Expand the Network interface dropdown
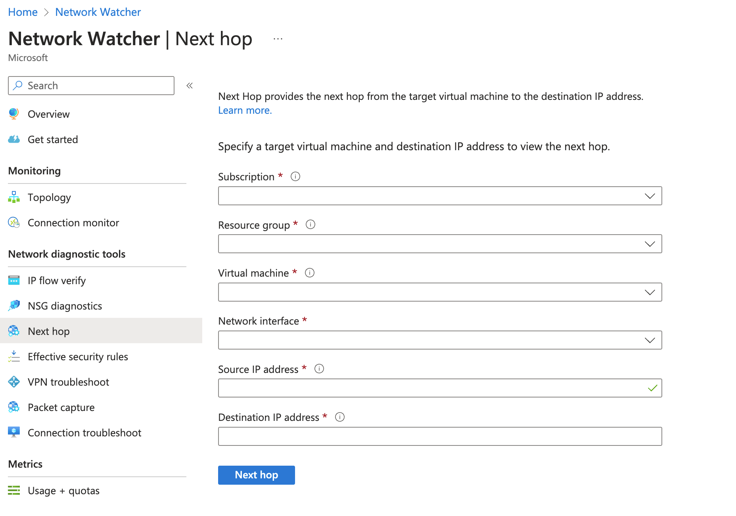This screenshot has width=736, height=516. tap(440, 340)
